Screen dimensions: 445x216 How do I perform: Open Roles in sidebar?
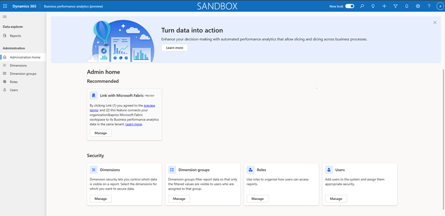23,82
